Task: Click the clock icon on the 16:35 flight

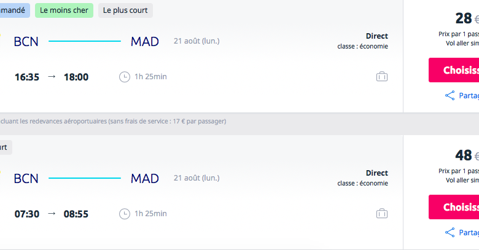Action: [x=124, y=77]
